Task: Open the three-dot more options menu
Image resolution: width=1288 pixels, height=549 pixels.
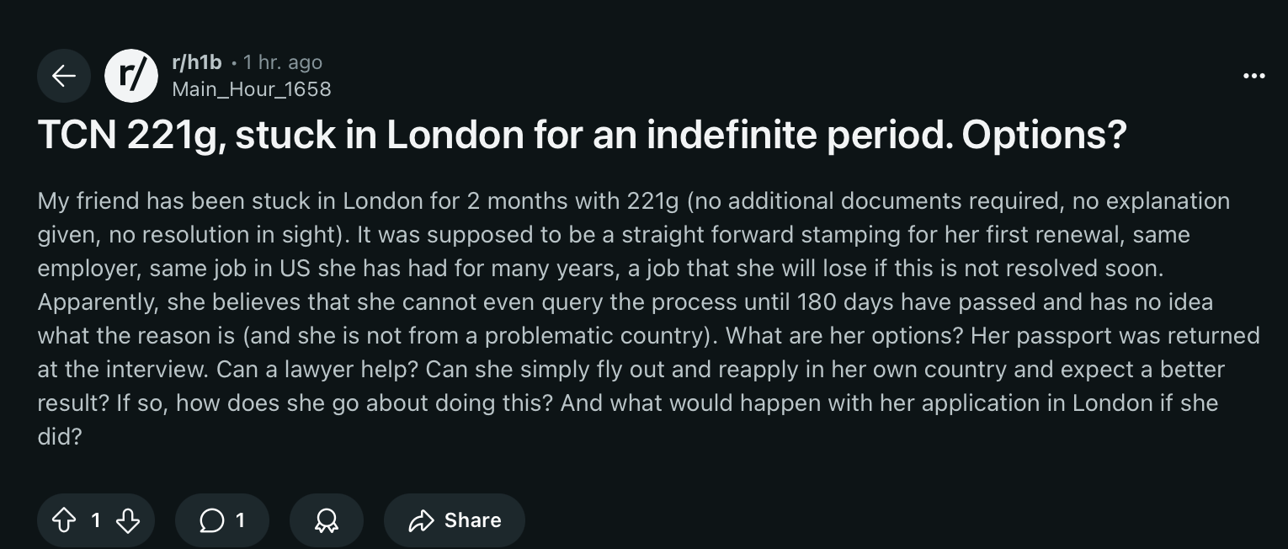Action: [x=1253, y=76]
